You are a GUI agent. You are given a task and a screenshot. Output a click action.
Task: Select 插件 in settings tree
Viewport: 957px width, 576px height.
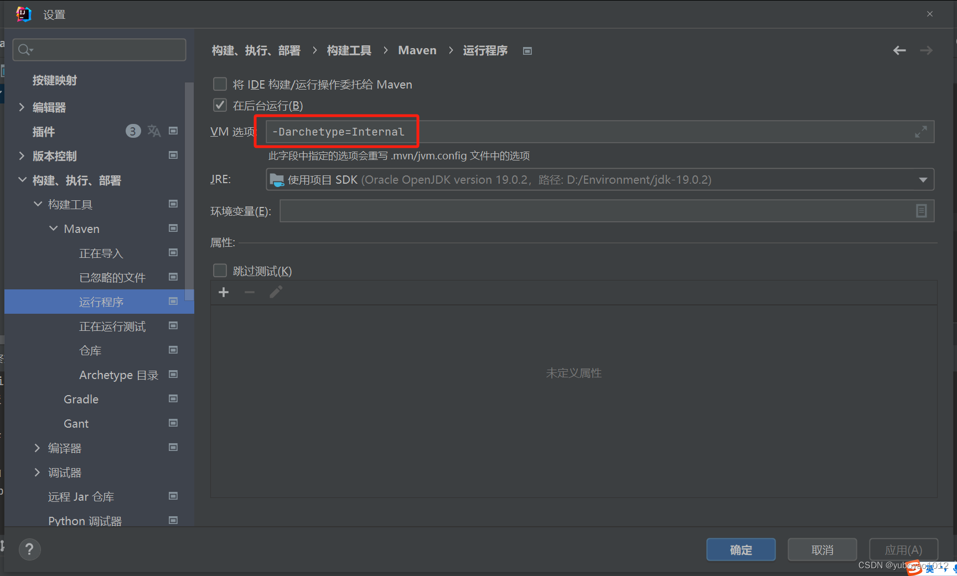point(43,132)
